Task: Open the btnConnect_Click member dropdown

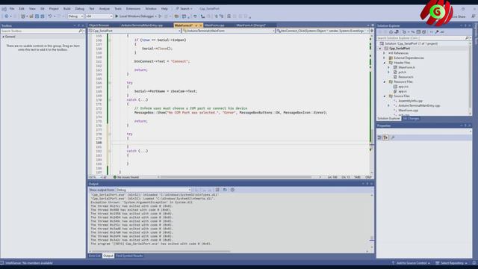Action: coord(323,31)
